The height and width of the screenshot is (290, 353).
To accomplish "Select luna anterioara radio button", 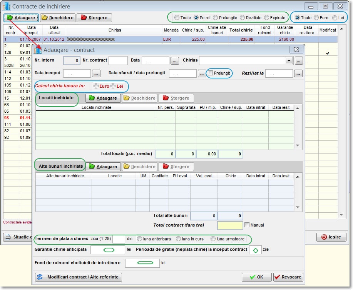I will [140, 239].
